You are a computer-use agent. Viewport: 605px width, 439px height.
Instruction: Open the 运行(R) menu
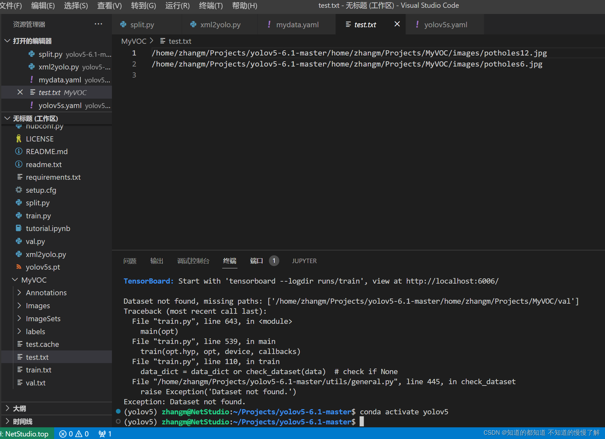pyautogui.click(x=177, y=6)
